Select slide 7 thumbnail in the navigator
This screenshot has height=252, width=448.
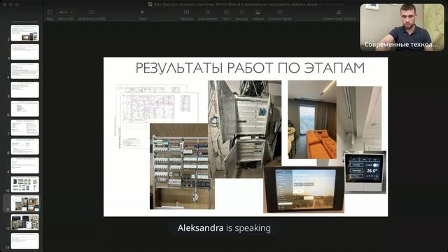(x=25, y=127)
